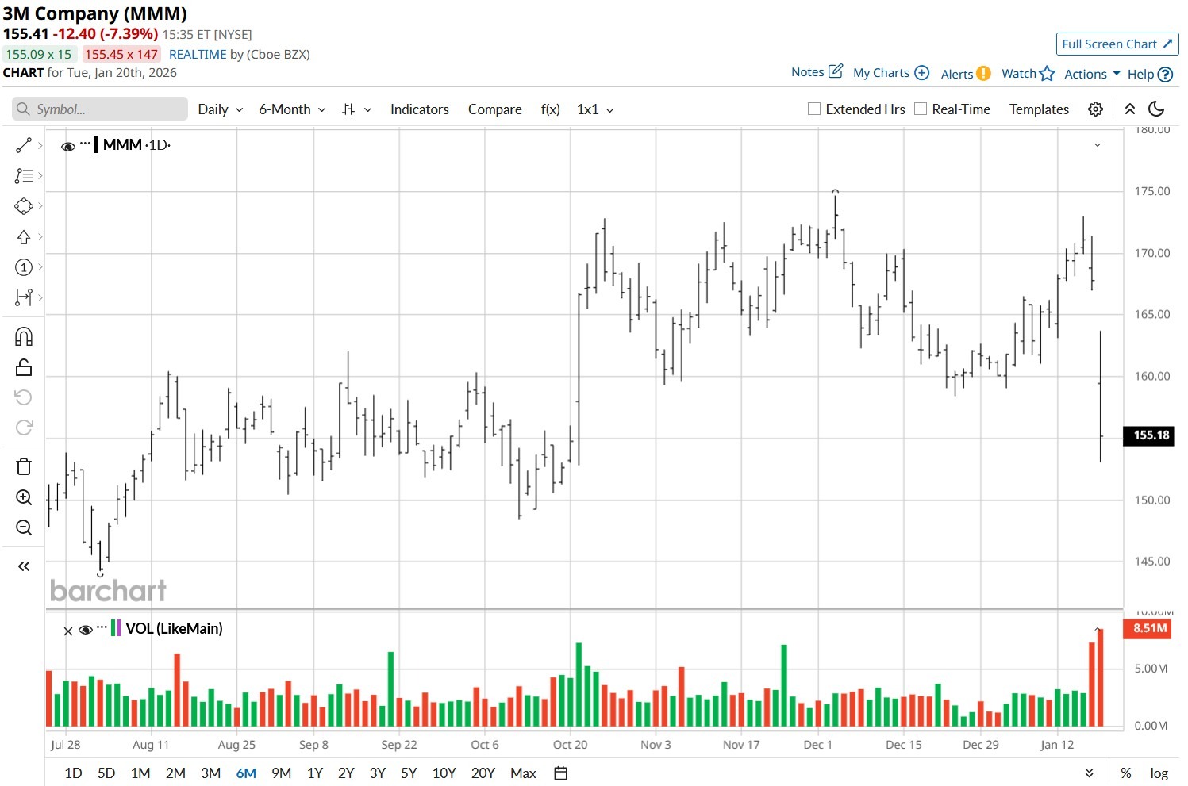Select the measure range tool
Screen dimensions: 1188x786
coord(24,297)
